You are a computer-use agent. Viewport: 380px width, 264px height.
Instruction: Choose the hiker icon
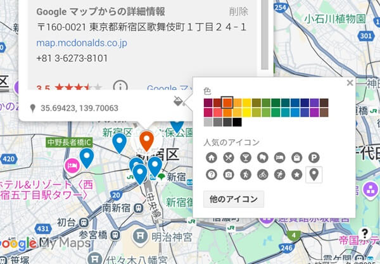tap(246, 175)
